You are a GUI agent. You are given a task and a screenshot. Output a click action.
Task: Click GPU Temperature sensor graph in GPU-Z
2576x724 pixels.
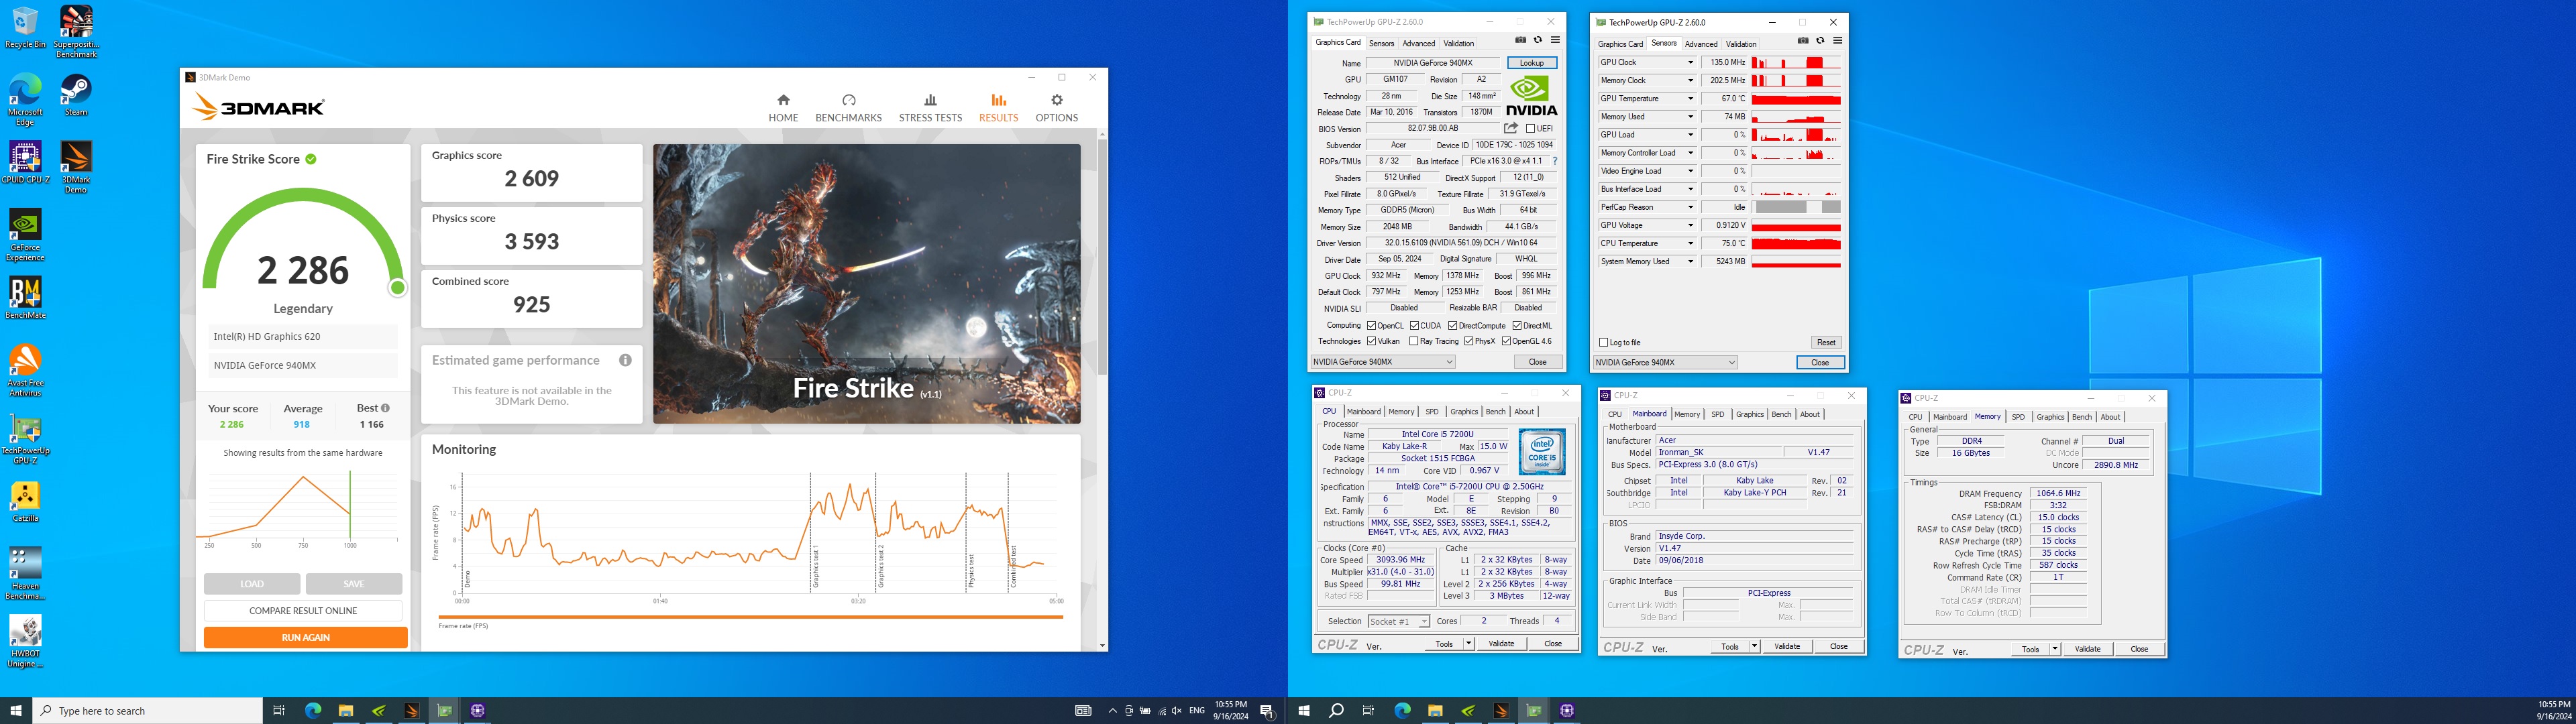[x=1796, y=98]
